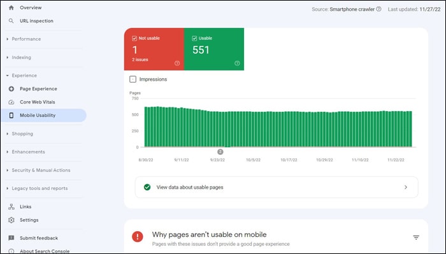Go to Page Experience report
Viewport: 446px width, 254px height.
[x=38, y=89]
